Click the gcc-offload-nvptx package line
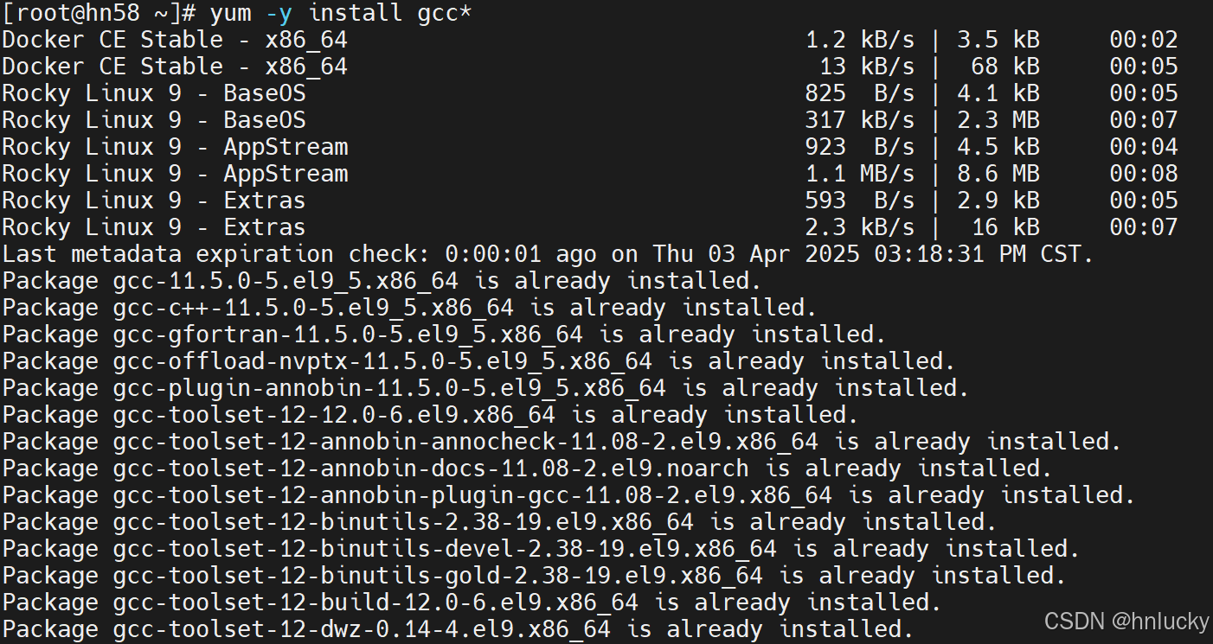This screenshot has width=1213, height=644. click(x=311, y=360)
